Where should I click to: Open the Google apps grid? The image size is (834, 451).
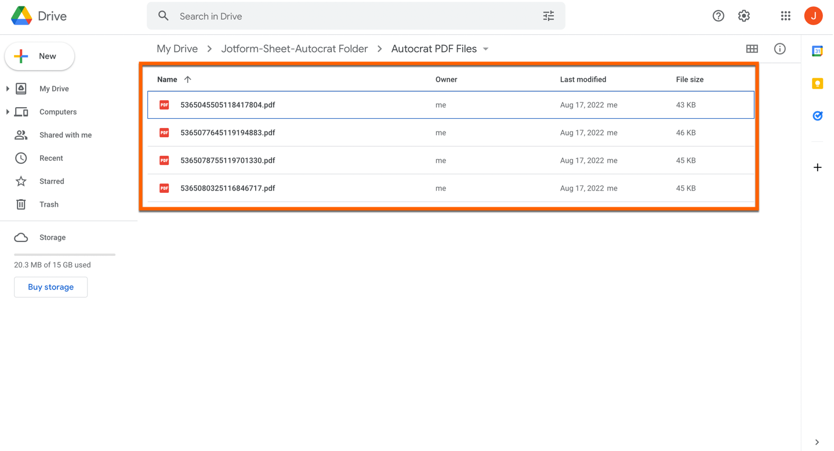pyautogui.click(x=785, y=16)
